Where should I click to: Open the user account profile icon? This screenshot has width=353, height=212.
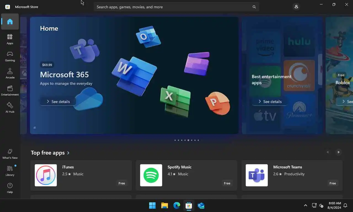(x=296, y=7)
